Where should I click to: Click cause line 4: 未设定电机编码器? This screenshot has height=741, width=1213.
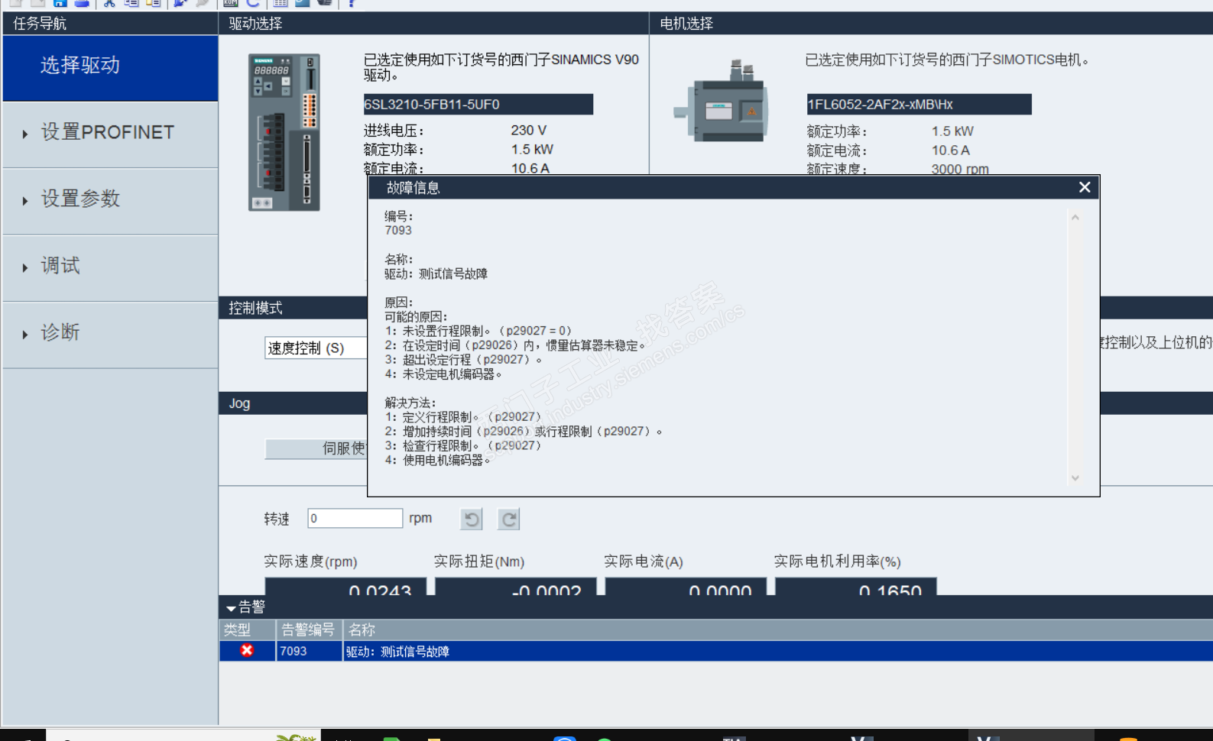click(443, 374)
